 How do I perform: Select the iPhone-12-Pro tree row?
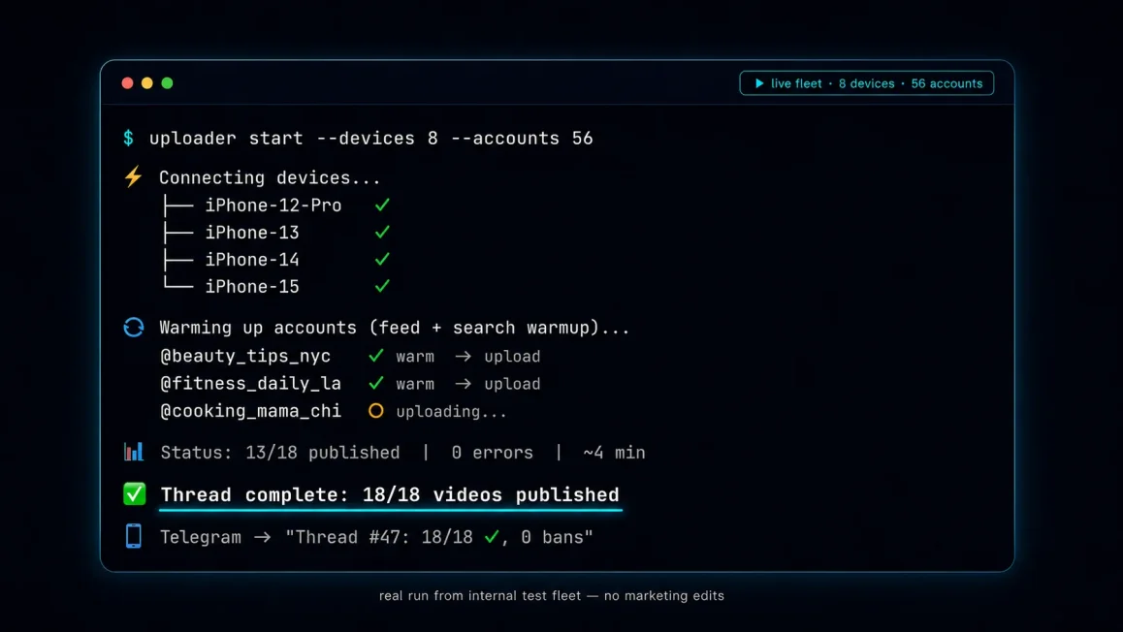(276, 205)
